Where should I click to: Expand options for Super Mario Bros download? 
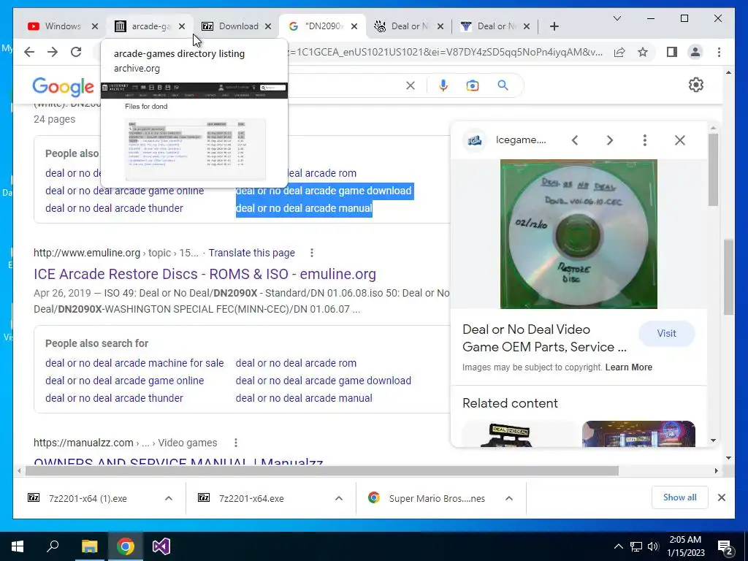509,498
